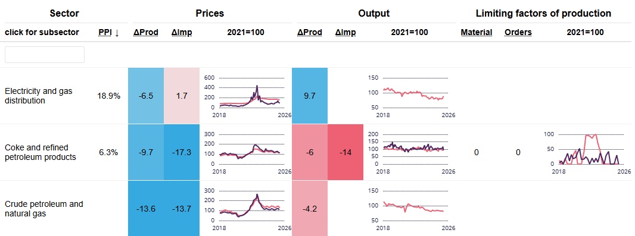Click the Prices ΔProd column header

tap(146, 32)
